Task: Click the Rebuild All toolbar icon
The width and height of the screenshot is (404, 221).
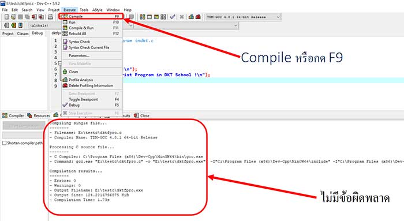Action: click(x=163, y=17)
